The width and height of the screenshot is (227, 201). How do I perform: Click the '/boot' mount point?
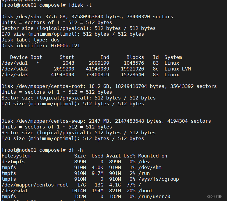click(x=145, y=191)
